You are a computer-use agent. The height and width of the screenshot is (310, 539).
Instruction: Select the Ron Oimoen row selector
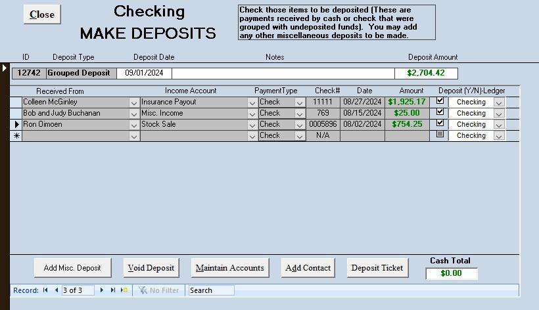pos(16,124)
